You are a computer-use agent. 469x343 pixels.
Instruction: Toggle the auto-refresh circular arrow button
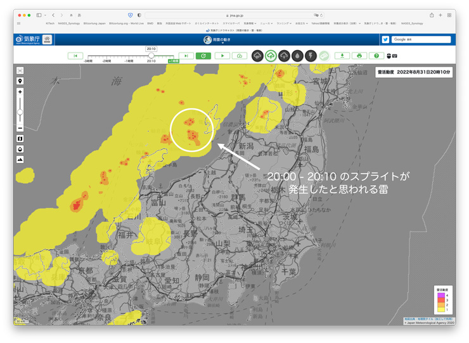pos(203,56)
